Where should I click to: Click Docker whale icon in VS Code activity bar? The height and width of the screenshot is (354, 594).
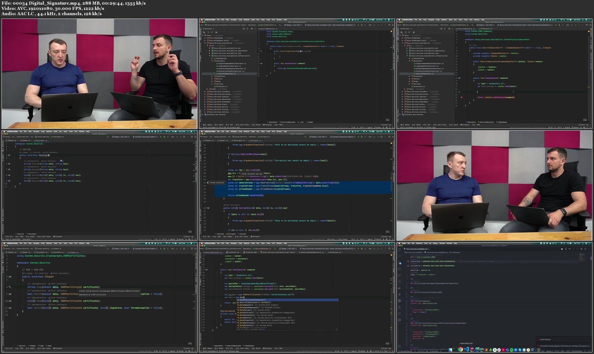click(x=399, y=288)
